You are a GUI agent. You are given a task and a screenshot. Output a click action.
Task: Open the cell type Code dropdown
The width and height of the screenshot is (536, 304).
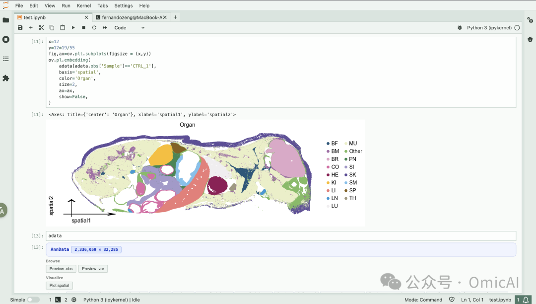tap(129, 28)
